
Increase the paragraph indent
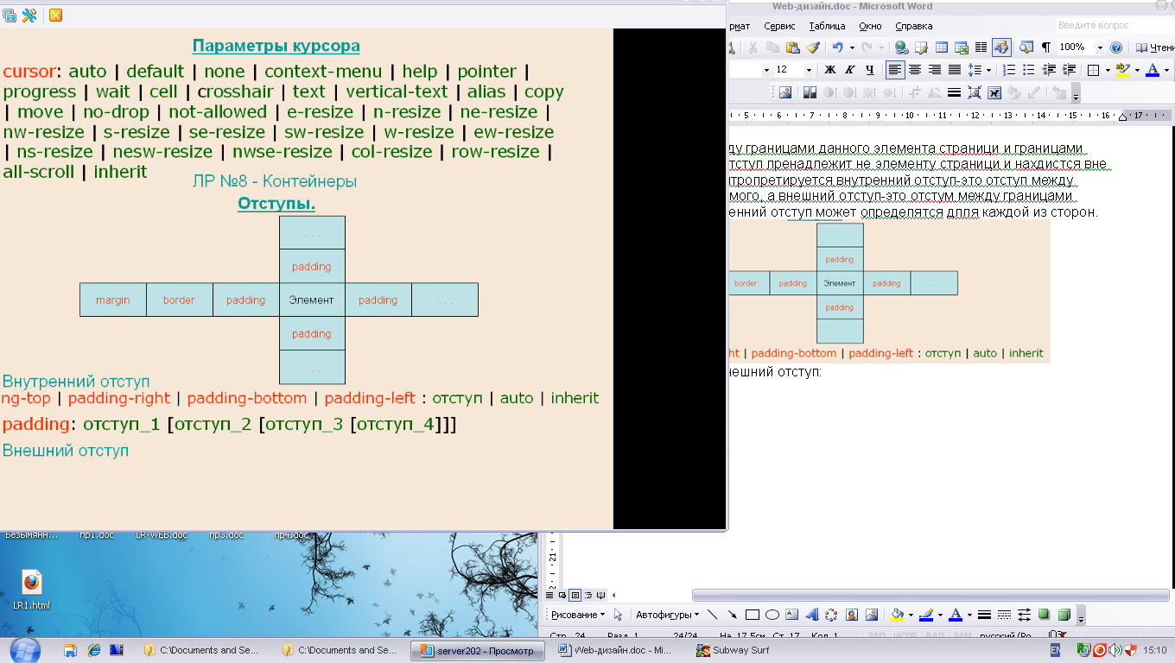(x=1069, y=70)
